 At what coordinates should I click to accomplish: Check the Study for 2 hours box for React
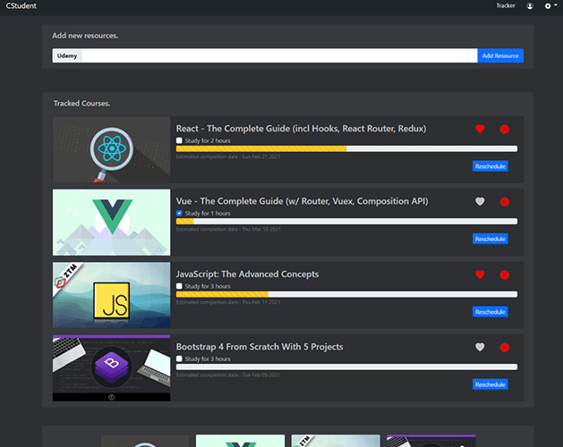pos(179,140)
